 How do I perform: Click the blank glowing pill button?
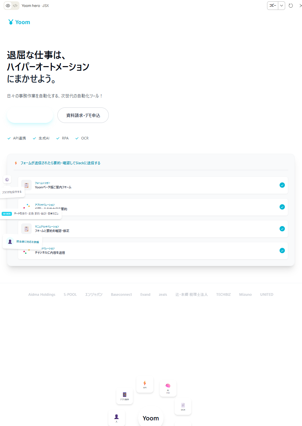(x=30, y=115)
